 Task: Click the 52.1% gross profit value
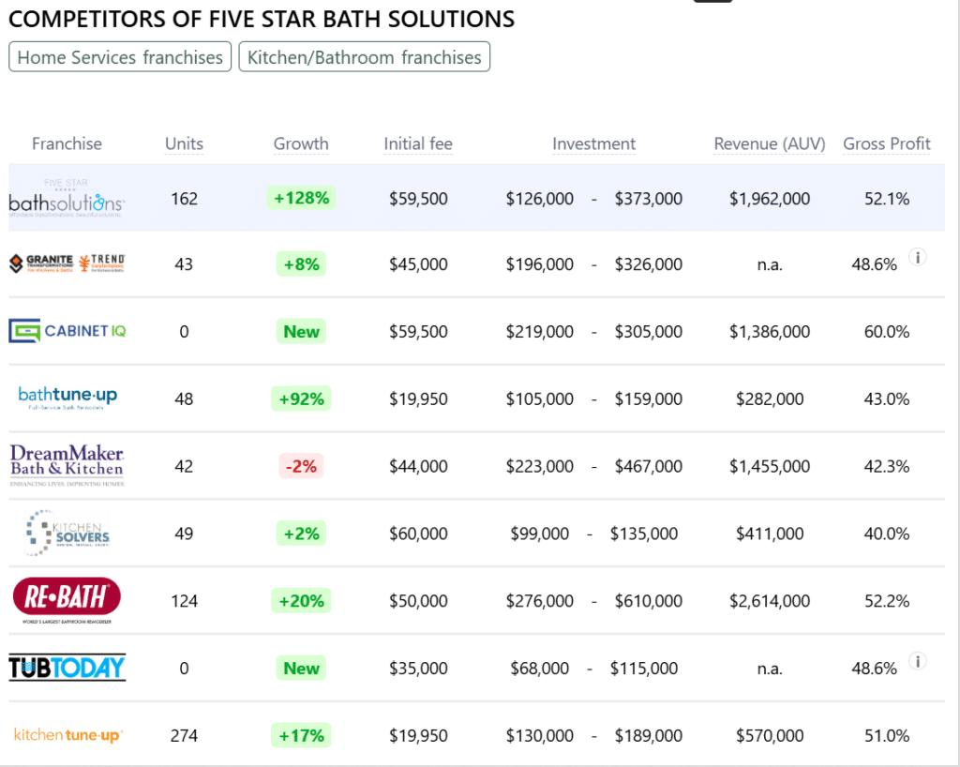click(887, 199)
